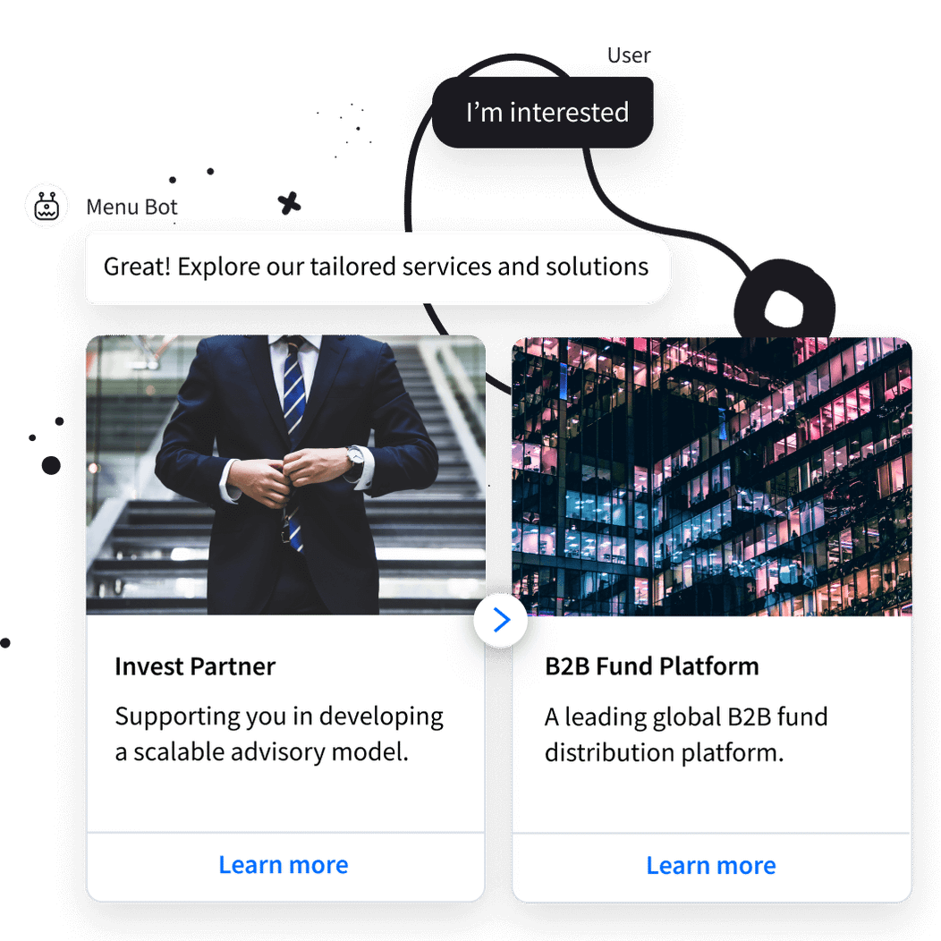Click the B2B Fund Platform card title
Screen dimensions: 941x941
pyautogui.click(x=652, y=666)
